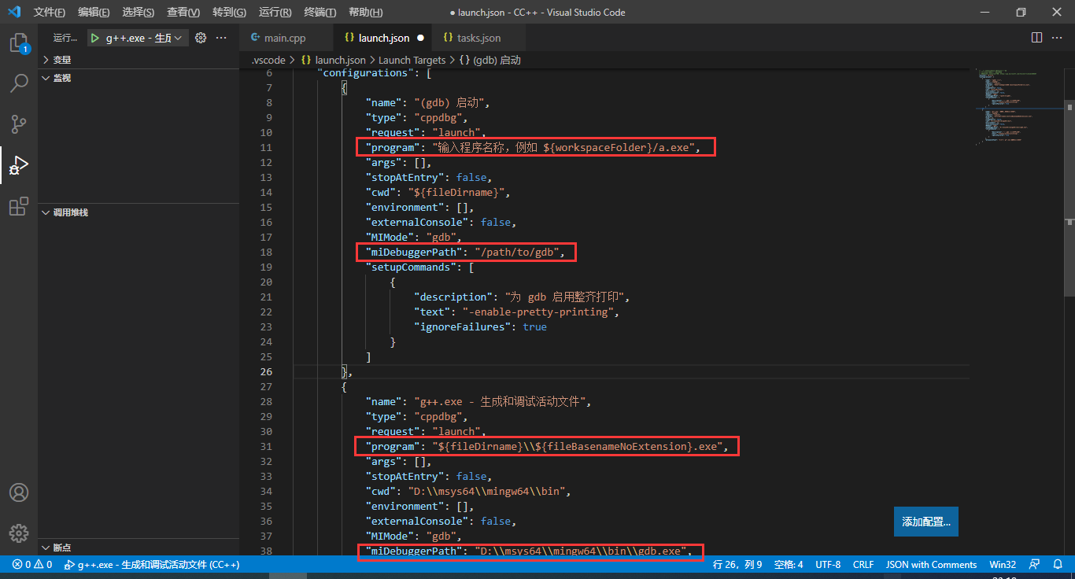Open the 选择(S) menu
Image resolution: width=1075 pixels, height=579 pixels.
(x=139, y=13)
